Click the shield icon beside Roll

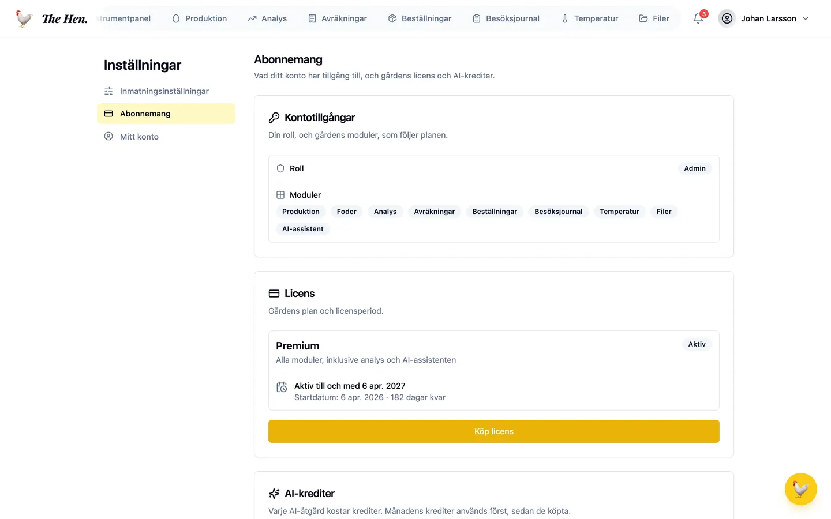coord(280,168)
